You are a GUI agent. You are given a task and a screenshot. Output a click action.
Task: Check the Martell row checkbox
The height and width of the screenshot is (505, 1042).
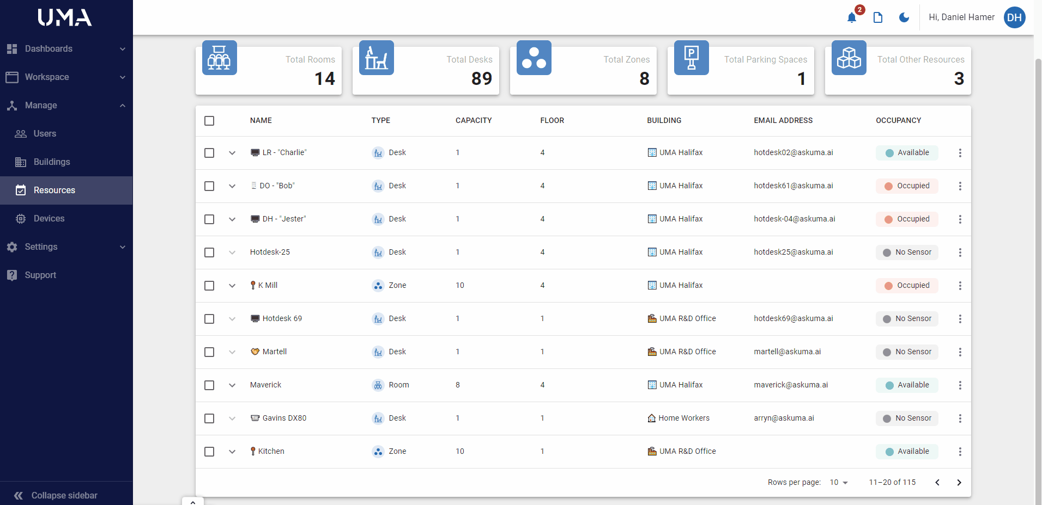pos(209,352)
